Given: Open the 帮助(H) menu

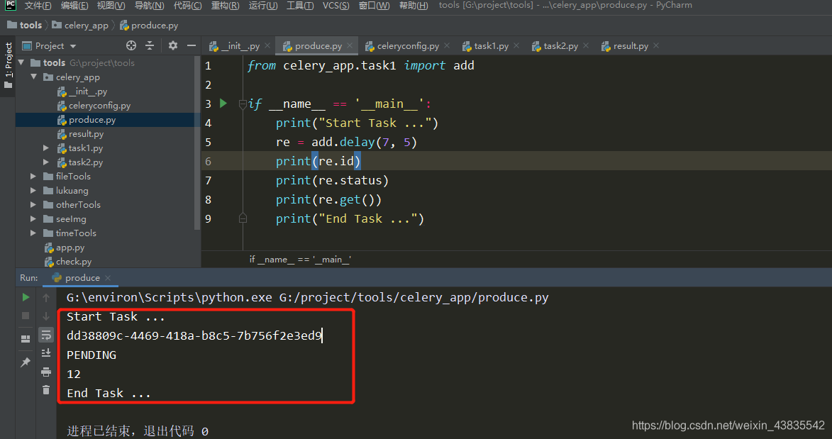Looking at the screenshot, I should click(x=414, y=5).
